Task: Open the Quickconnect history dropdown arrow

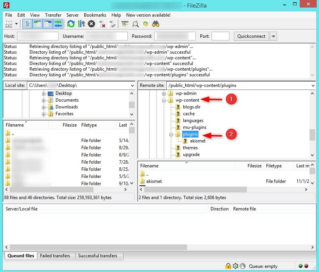Action: pyautogui.click(x=273, y=36)
